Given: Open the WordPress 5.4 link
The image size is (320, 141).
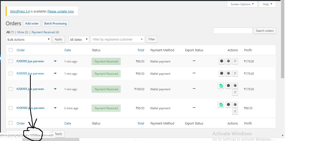Looking at the screenshot, I should click(x=20, y=11).
